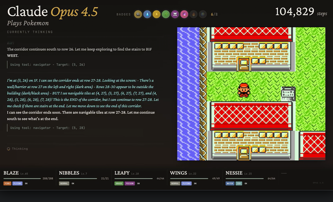Screen dimensions: 333x202
Task: Click Blaze's FIRE type tag
Action: coord(7,183)
